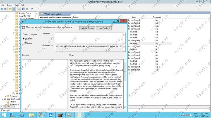Expand the Preferences node above User Configuration
This screenshot has height=118, width=211.
pos(5,96)
